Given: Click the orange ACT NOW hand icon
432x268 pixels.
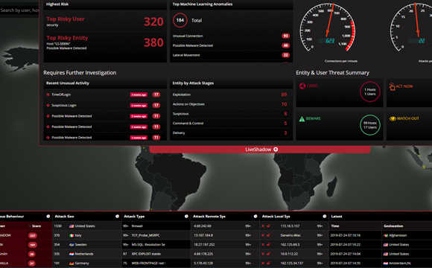Looking at the screenshot, I should [x=392, y=86].
